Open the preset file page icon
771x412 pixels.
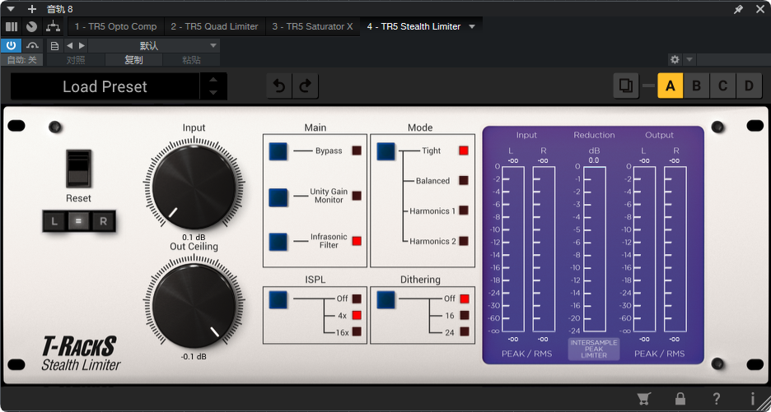(54, 46)
